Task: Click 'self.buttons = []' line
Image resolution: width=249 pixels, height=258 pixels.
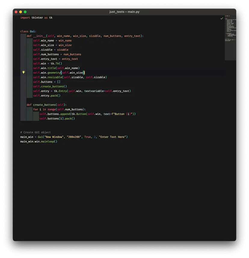Action: [x=47, y=82]
